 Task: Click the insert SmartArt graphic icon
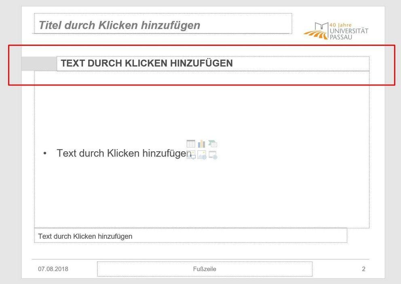point(213,144)
